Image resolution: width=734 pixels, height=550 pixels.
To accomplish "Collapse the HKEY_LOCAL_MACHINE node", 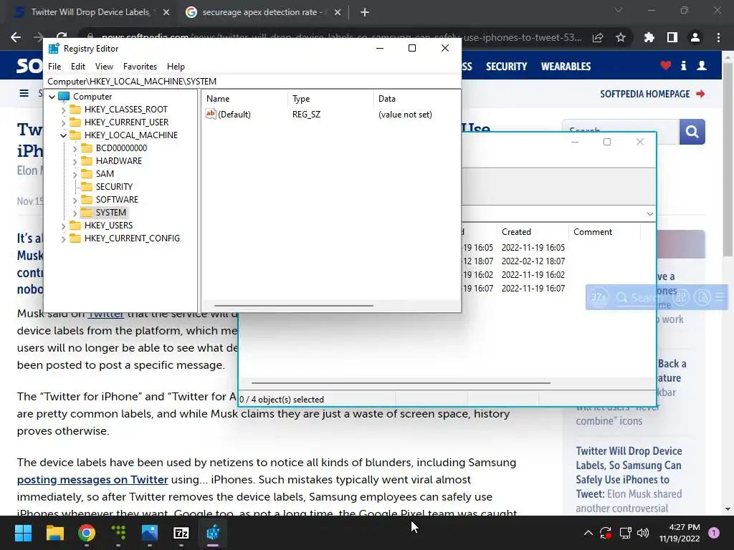I will (64, 135).
